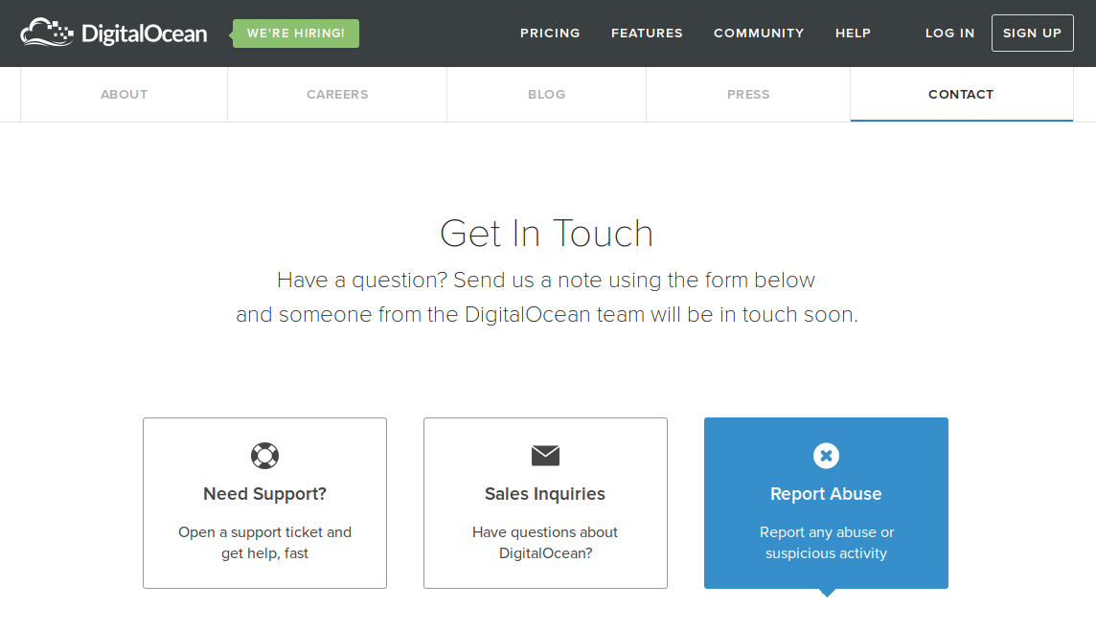Viewport: 1096px width, 630px height.
Task: Click the lifebuoy support icon
Action: click(x=265, y=456)
